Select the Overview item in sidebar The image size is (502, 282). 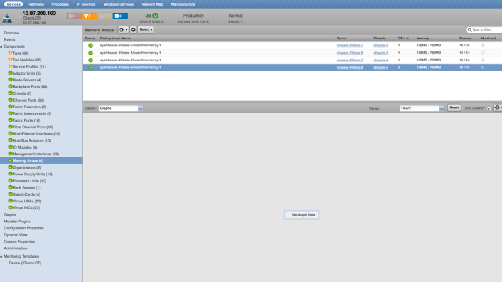tap(11, 33)
